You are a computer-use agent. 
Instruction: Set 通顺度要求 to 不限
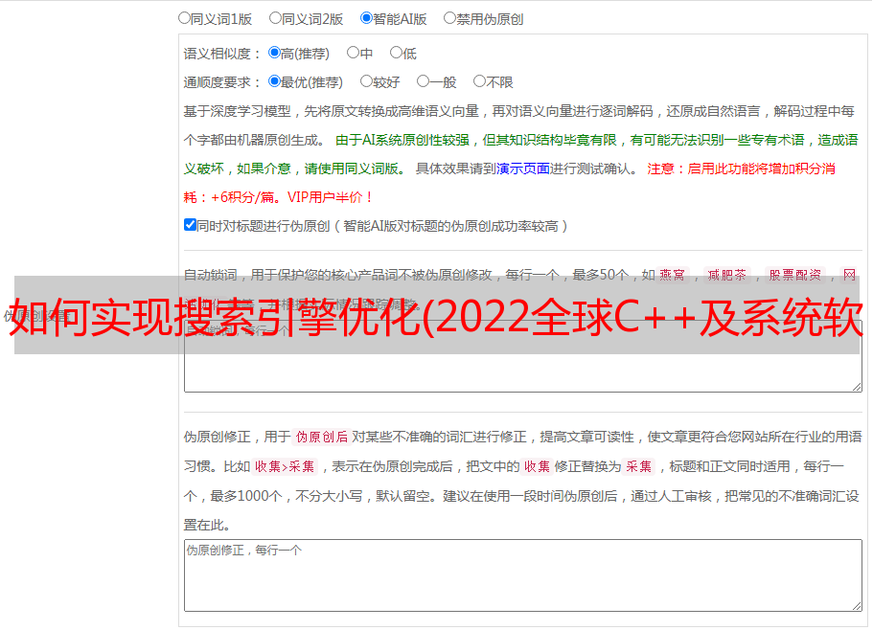[x=479, y=81]
